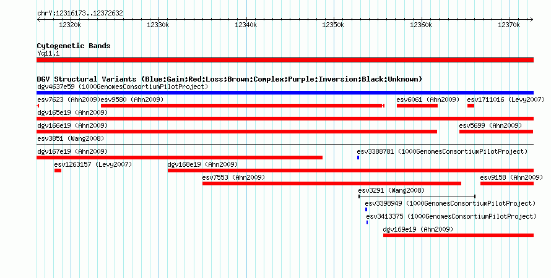
Task: Select the esv3851 (Wang2008) label
Action: click(71, 138)
